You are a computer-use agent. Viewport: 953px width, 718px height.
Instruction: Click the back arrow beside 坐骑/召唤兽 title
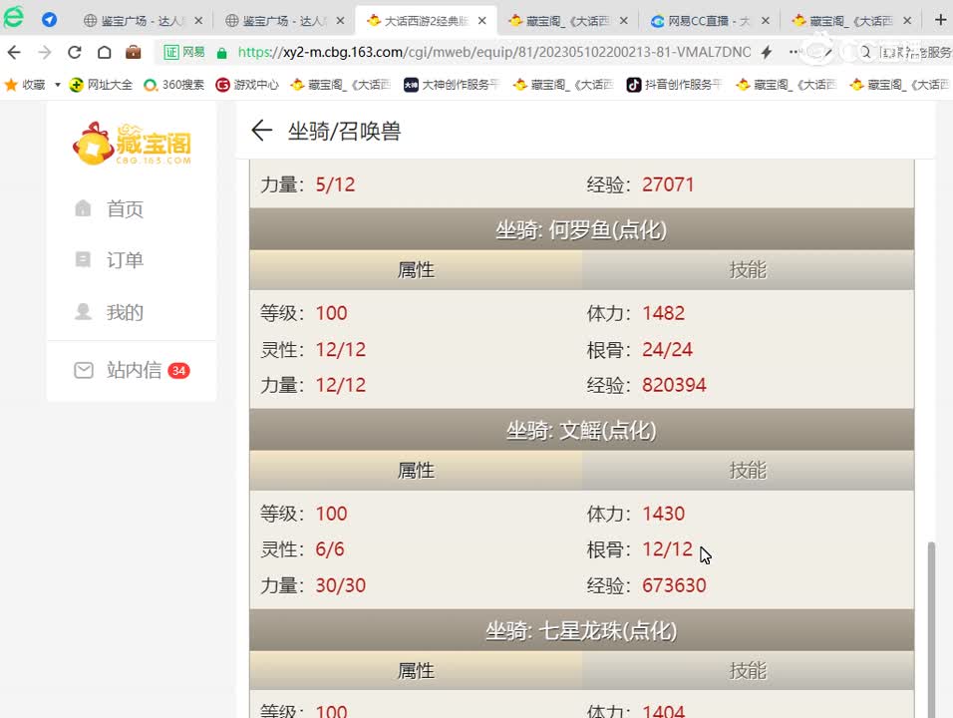coord(260,130)
